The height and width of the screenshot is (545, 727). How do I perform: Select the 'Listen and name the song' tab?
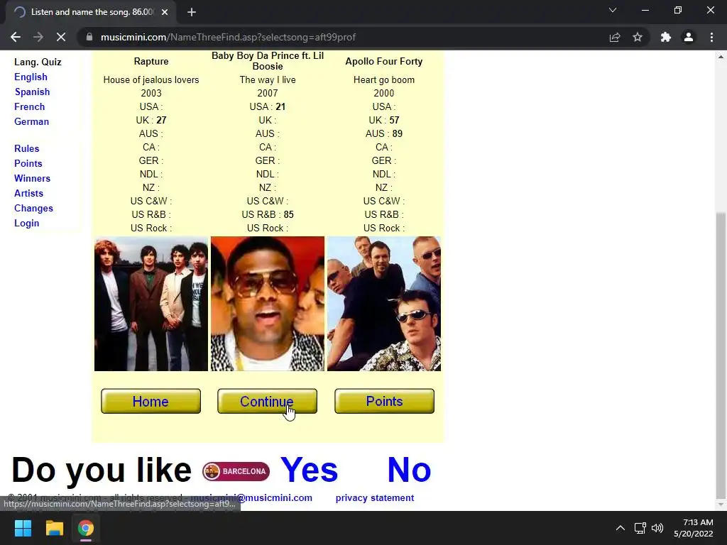[x=91, y=12]
